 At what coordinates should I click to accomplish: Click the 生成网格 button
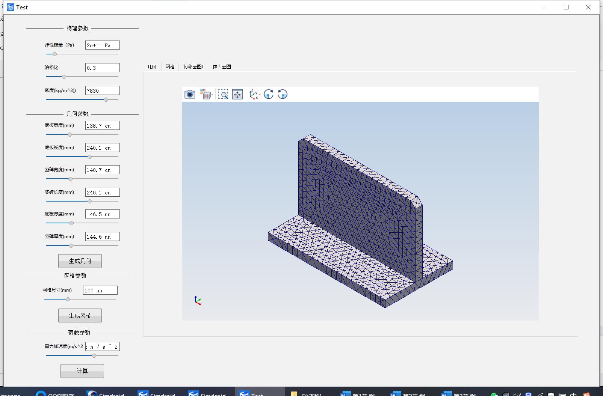(x=80, y=315)
